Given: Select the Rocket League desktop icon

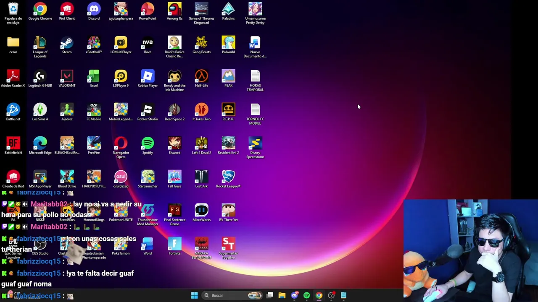Looking at the screenshot, I should pyautogui.click(x=228, y=179).
